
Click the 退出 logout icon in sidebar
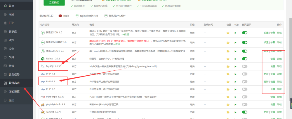tap(5, 100)
